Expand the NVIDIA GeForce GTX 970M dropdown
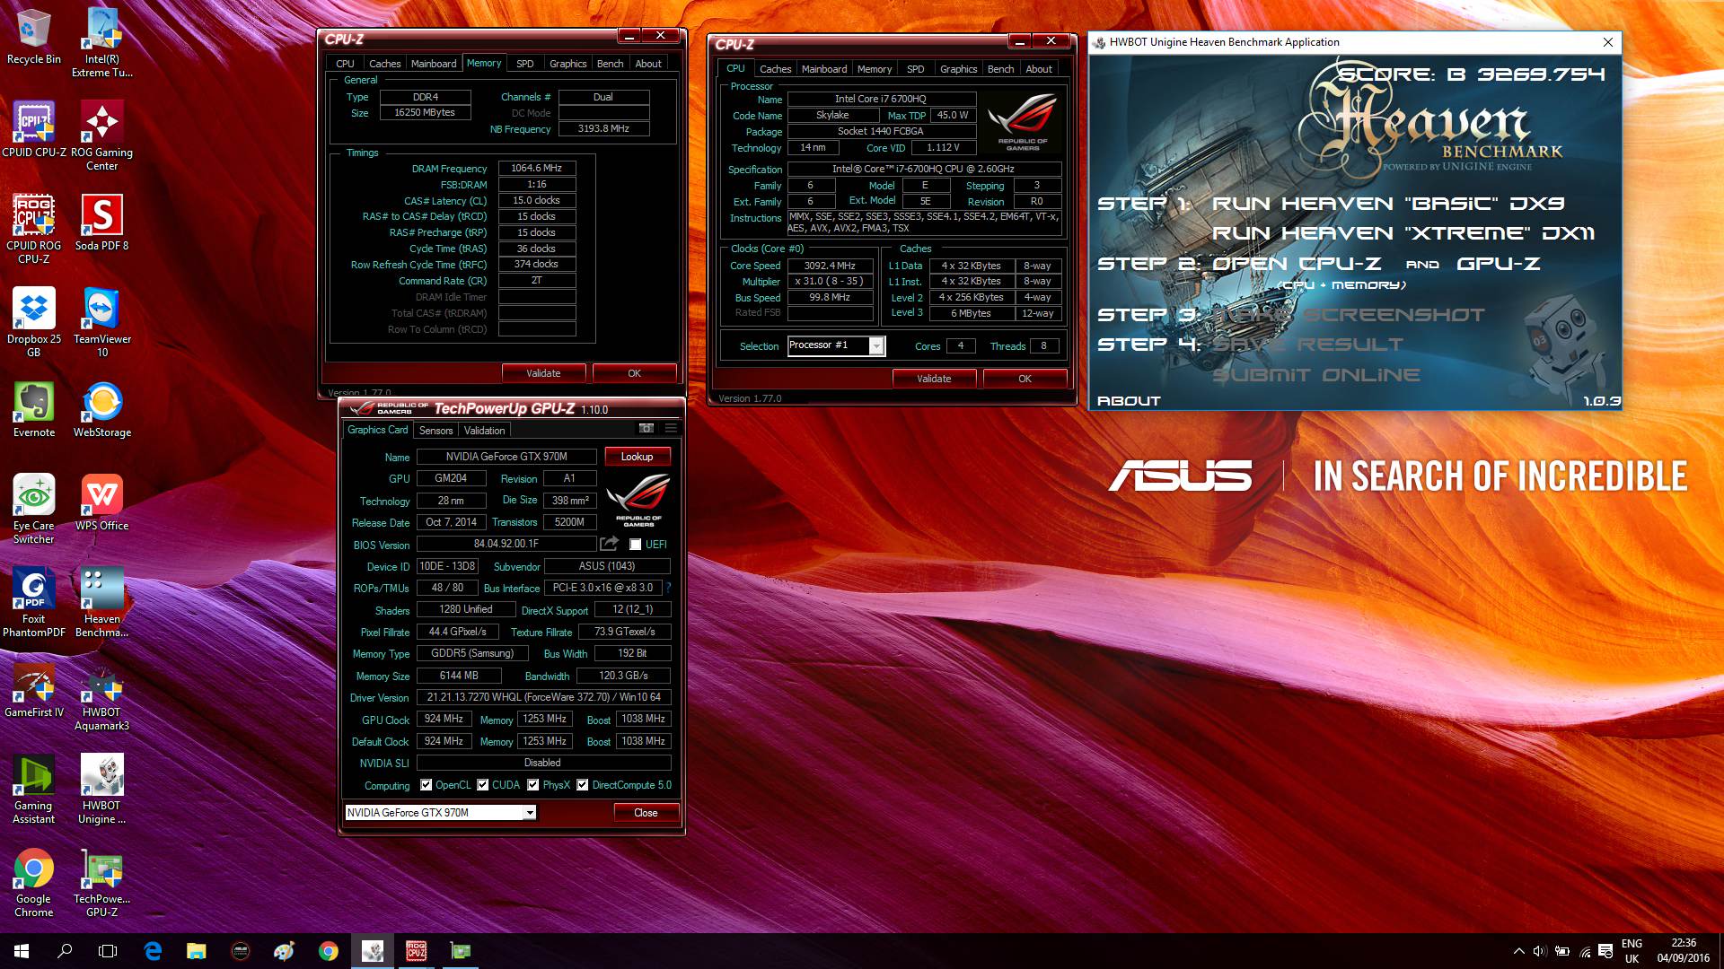Viewport: 1724px width, 969px height. (530, 813)
